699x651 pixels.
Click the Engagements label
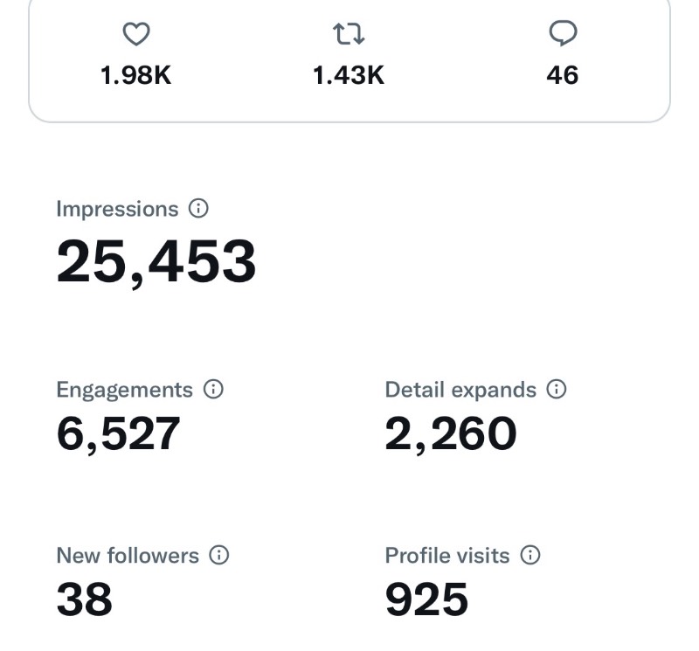click(124, 390)
